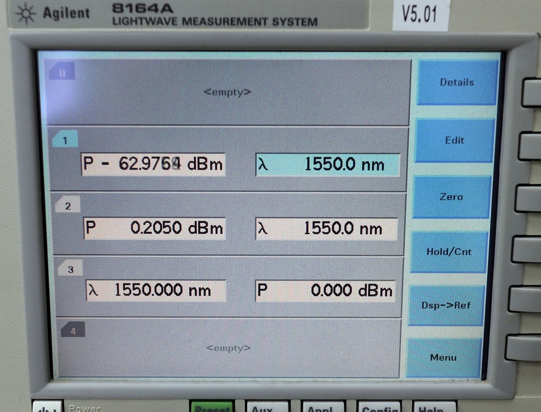The height and width of the screenshot is (412, 541).
Task: Push the hardware key beside Dsp->Ref
Action: coord(525,299)
